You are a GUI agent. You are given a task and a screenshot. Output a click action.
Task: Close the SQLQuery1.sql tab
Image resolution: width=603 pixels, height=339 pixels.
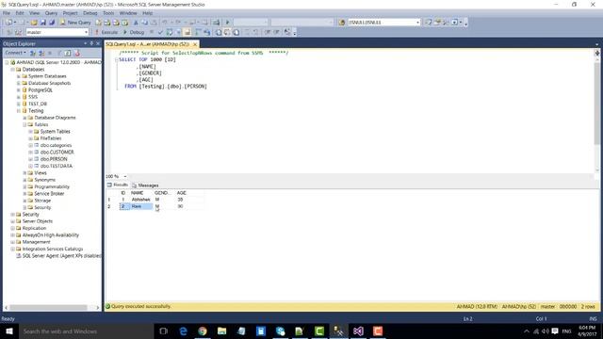[x=195, y=44]
